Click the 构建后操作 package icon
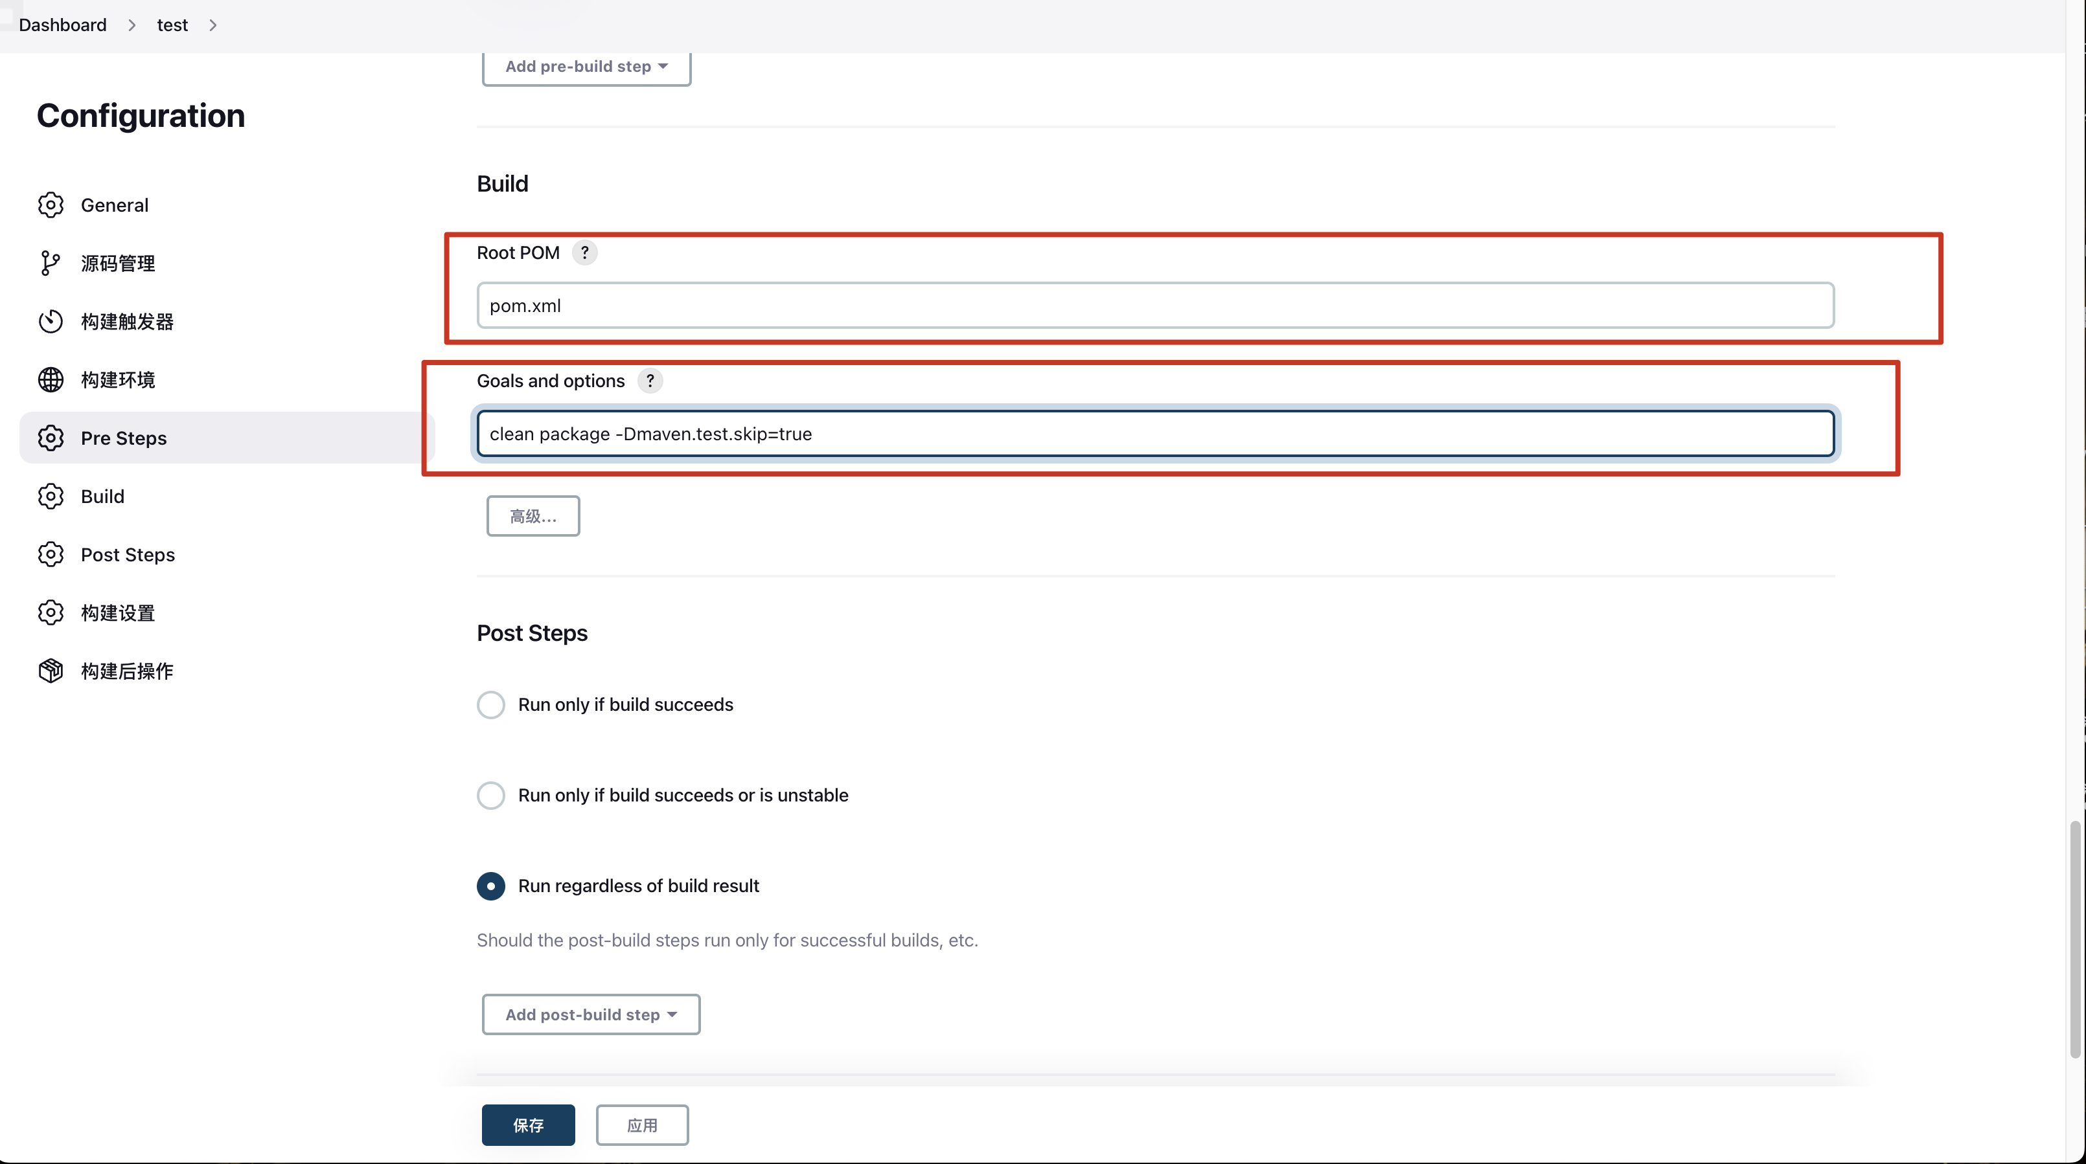The image size is (2086, 1164). click(x=51, y=671)
